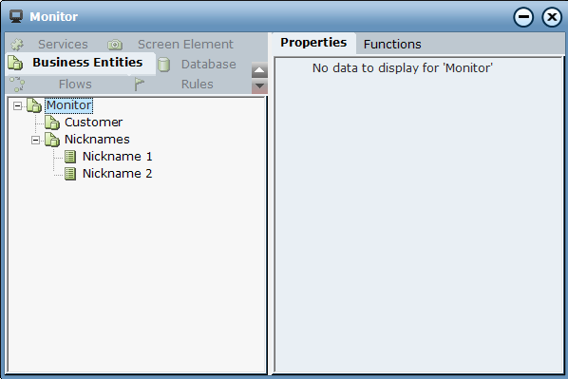The image size is (568, 379).
Task: Click the Rules flag icon
Action: tap(139, 84)
